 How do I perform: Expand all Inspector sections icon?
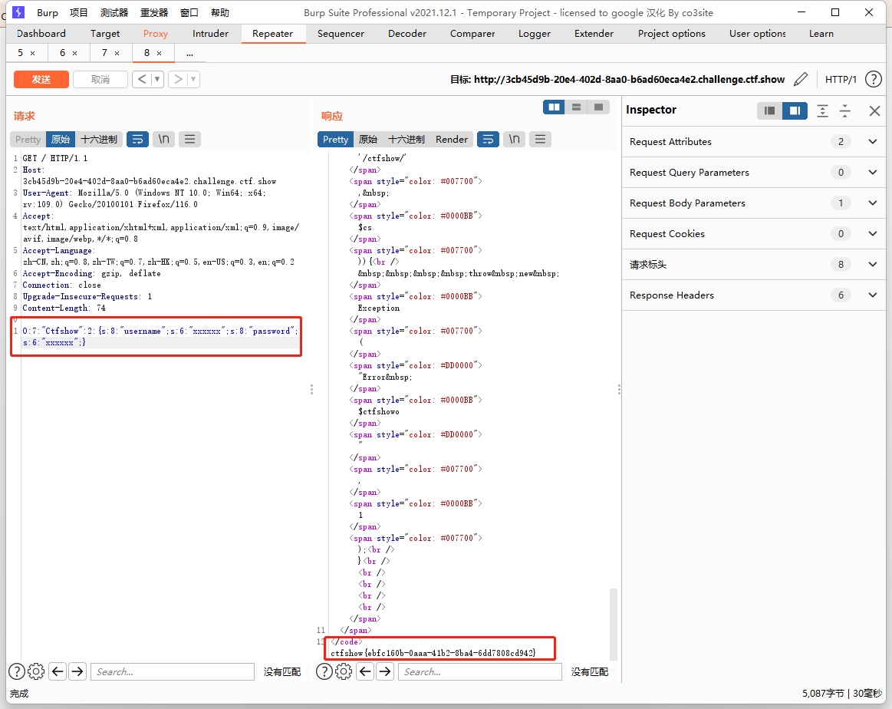point(823,110)
